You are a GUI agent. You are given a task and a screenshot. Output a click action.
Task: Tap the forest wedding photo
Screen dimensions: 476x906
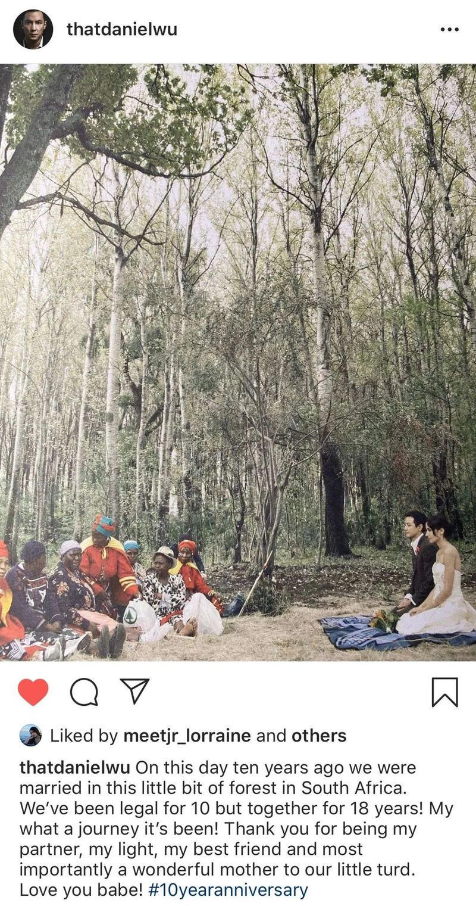click(238, 362)
